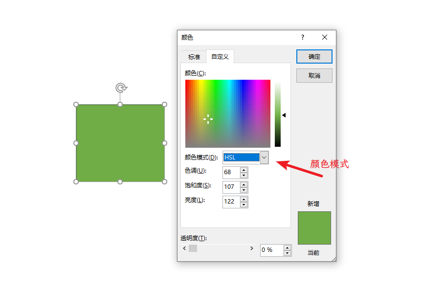
Task: Decrease the brightness (亮度) value with the down arrow
Action: [x=244, y=204]
